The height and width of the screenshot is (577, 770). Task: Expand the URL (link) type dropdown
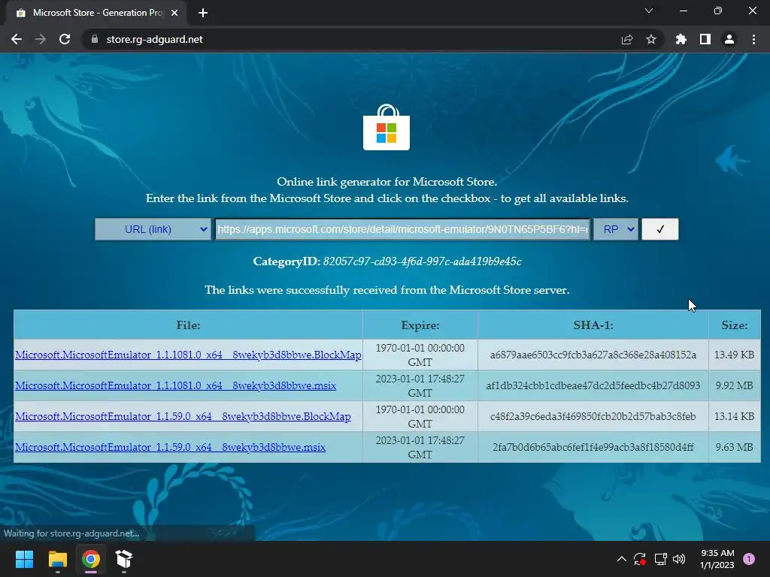pos(153,229)
